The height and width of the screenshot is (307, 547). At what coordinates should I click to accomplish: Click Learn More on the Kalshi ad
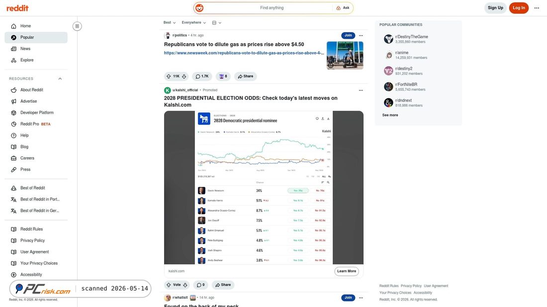(347, 271)
